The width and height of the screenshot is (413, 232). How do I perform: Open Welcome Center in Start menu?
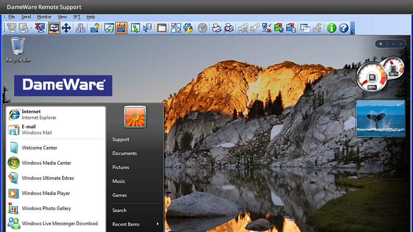click(x=55, y=148)
